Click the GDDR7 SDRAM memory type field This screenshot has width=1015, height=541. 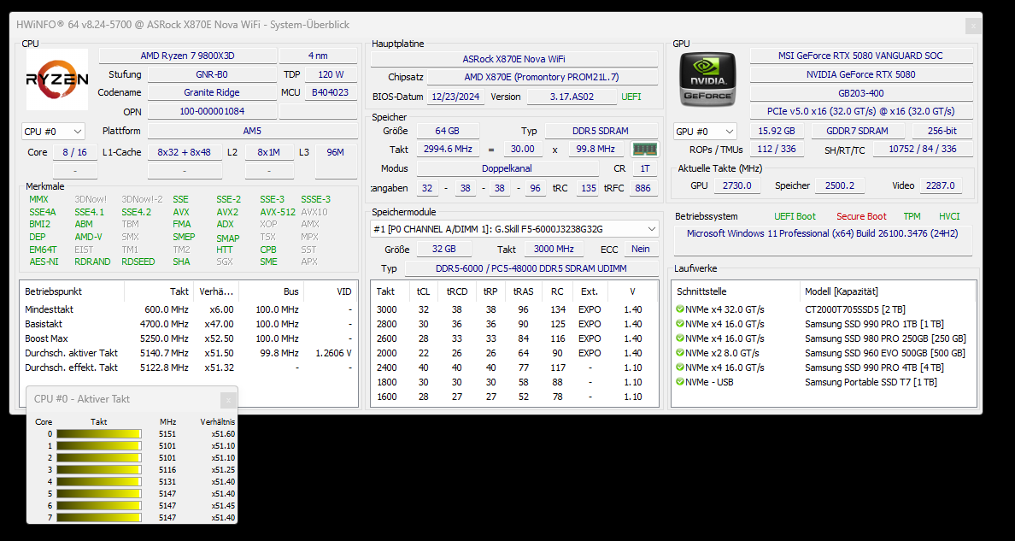(x=857, y=131)
